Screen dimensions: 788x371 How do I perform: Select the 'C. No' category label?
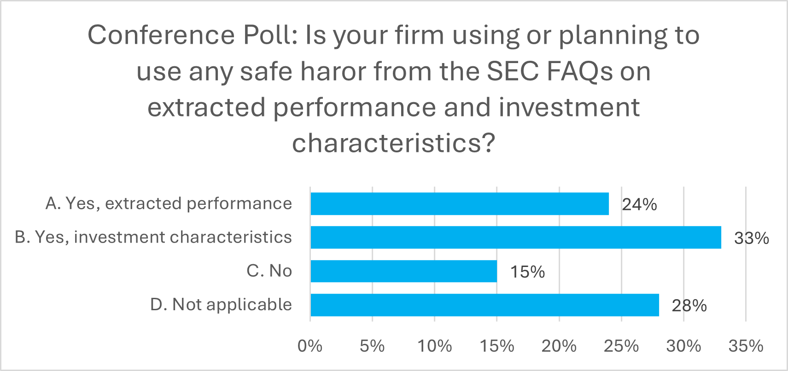click(x=269, y=271)
